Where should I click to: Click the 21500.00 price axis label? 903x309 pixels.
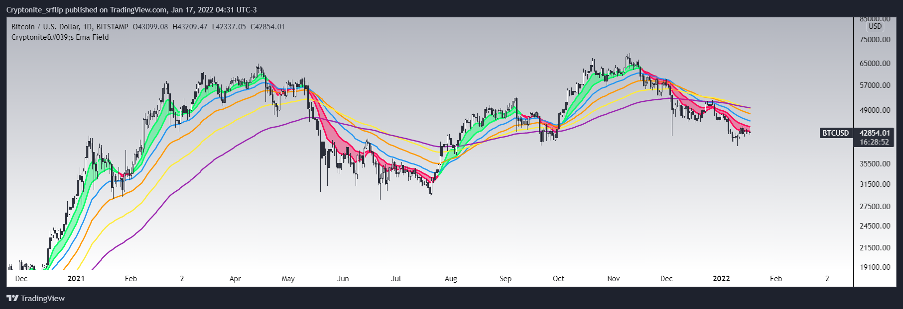point(875,247)
